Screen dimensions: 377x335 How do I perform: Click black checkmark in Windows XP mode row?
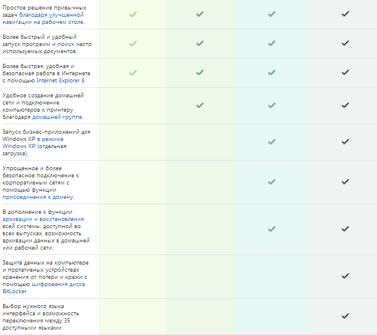click(345, 142)
